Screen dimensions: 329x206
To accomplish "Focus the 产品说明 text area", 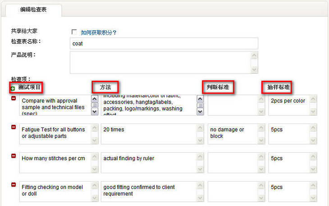I will click(x=160, y=62).
